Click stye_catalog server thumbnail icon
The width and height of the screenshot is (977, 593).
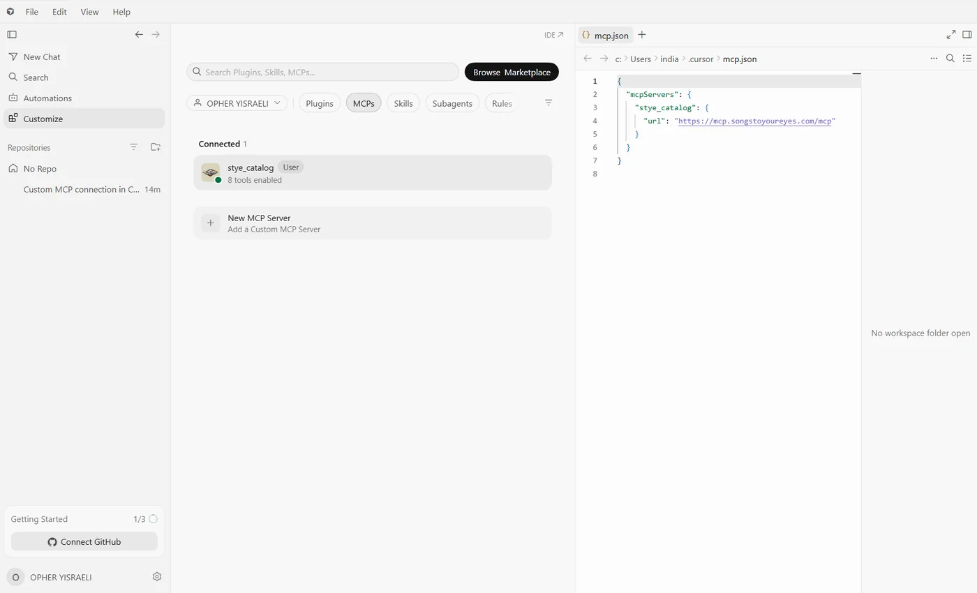tap(210, 172)
